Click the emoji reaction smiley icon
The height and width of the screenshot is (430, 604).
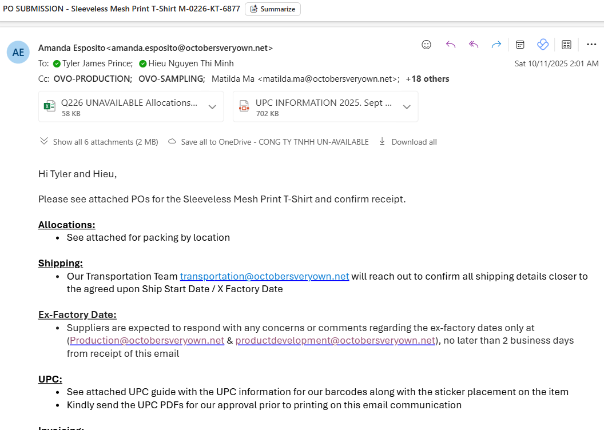[x=426, y=45]
